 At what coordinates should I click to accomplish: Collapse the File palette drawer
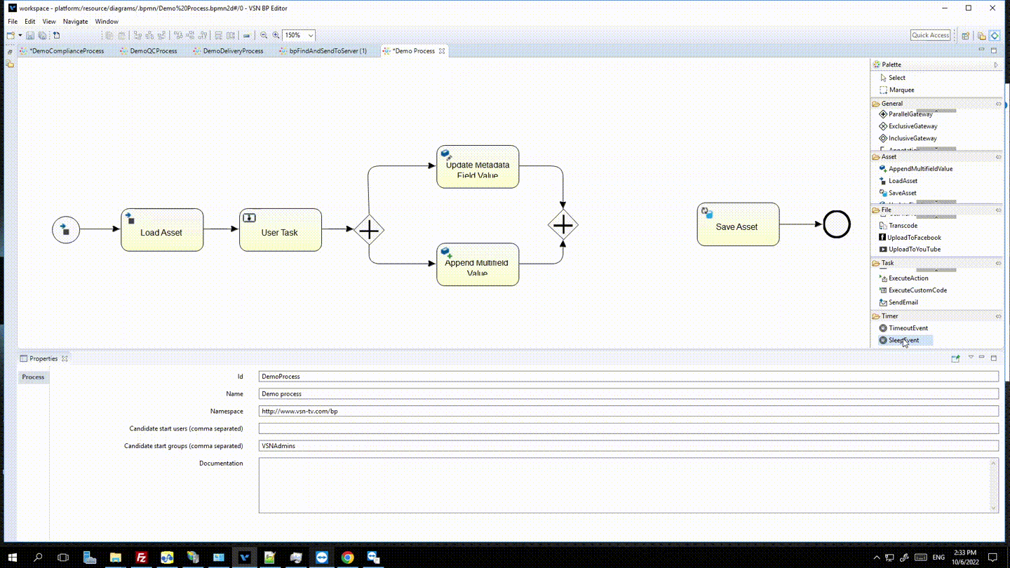[x=998, y=210]
